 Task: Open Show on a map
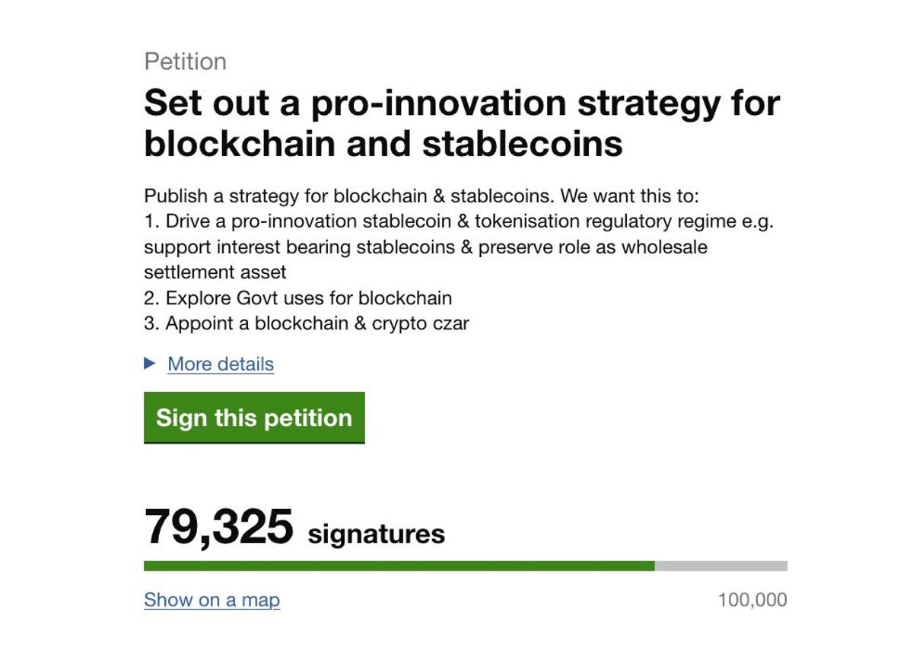click(211, 600)
